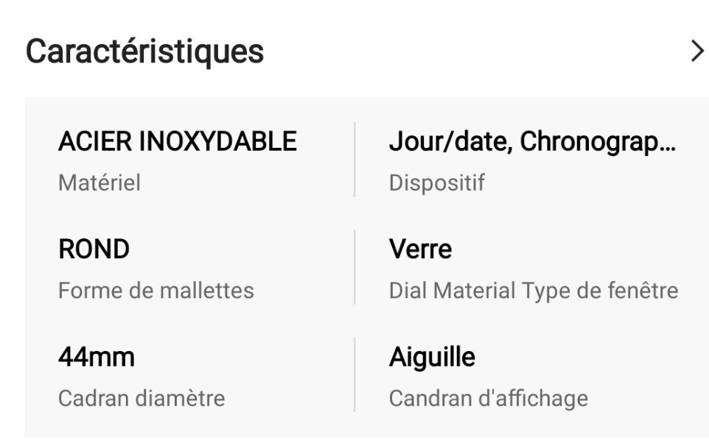This screenshot has width=709, height=443.
Task: Open the Caractéristiques section heading
Action: click(x=145, y=52)
